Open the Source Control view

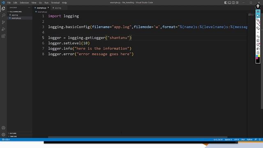[3, 22]
